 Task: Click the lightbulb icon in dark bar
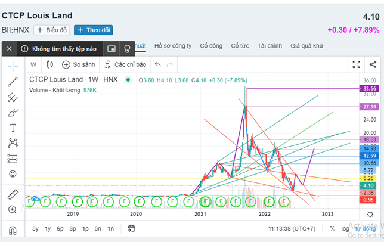(x=127, y=49)
